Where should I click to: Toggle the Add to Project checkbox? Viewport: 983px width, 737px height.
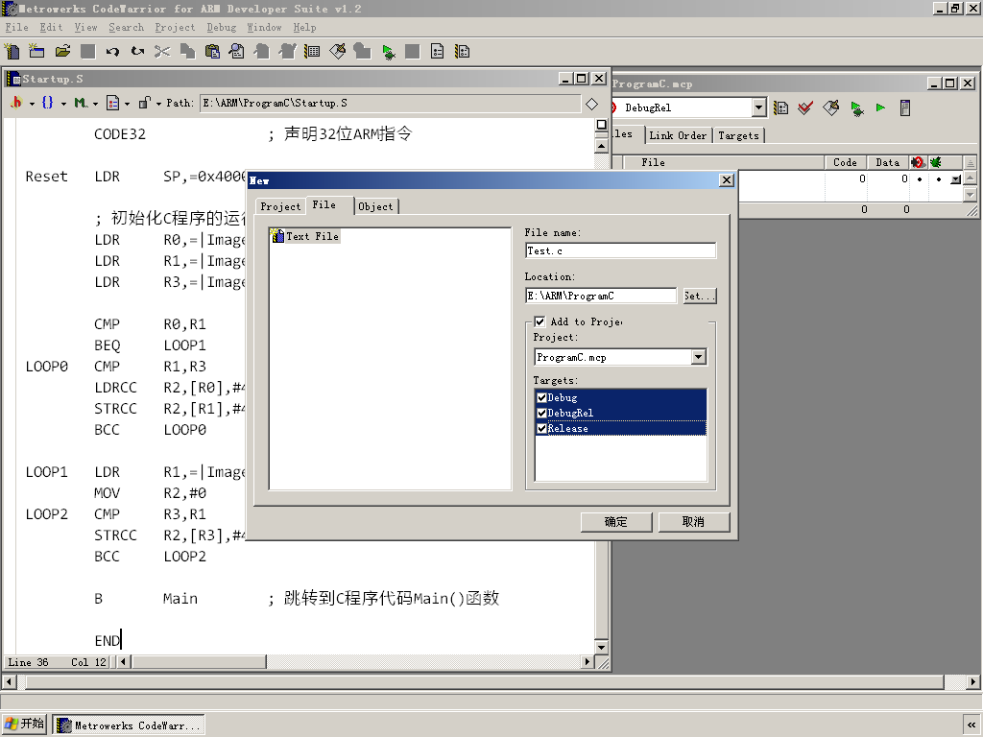click(x=539, y=322)
